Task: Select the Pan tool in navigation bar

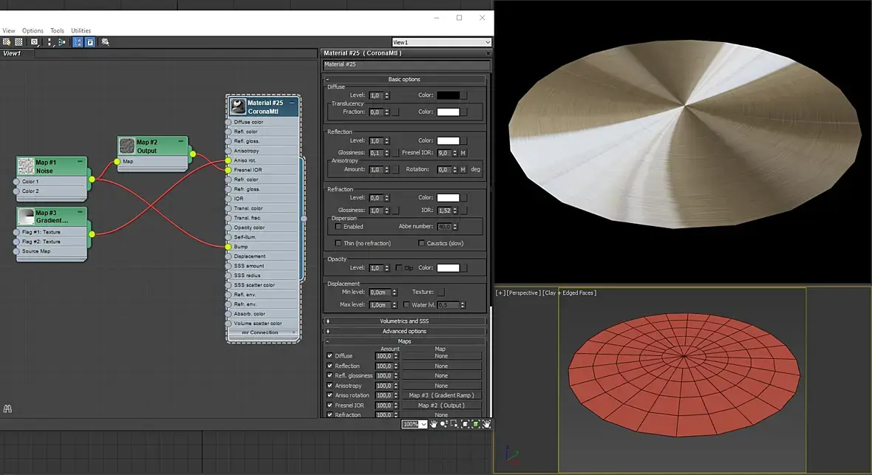Action: 434,424
